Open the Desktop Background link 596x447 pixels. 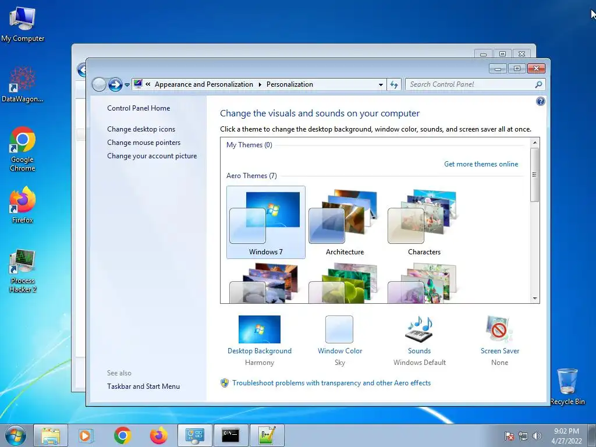pos(260,351)
